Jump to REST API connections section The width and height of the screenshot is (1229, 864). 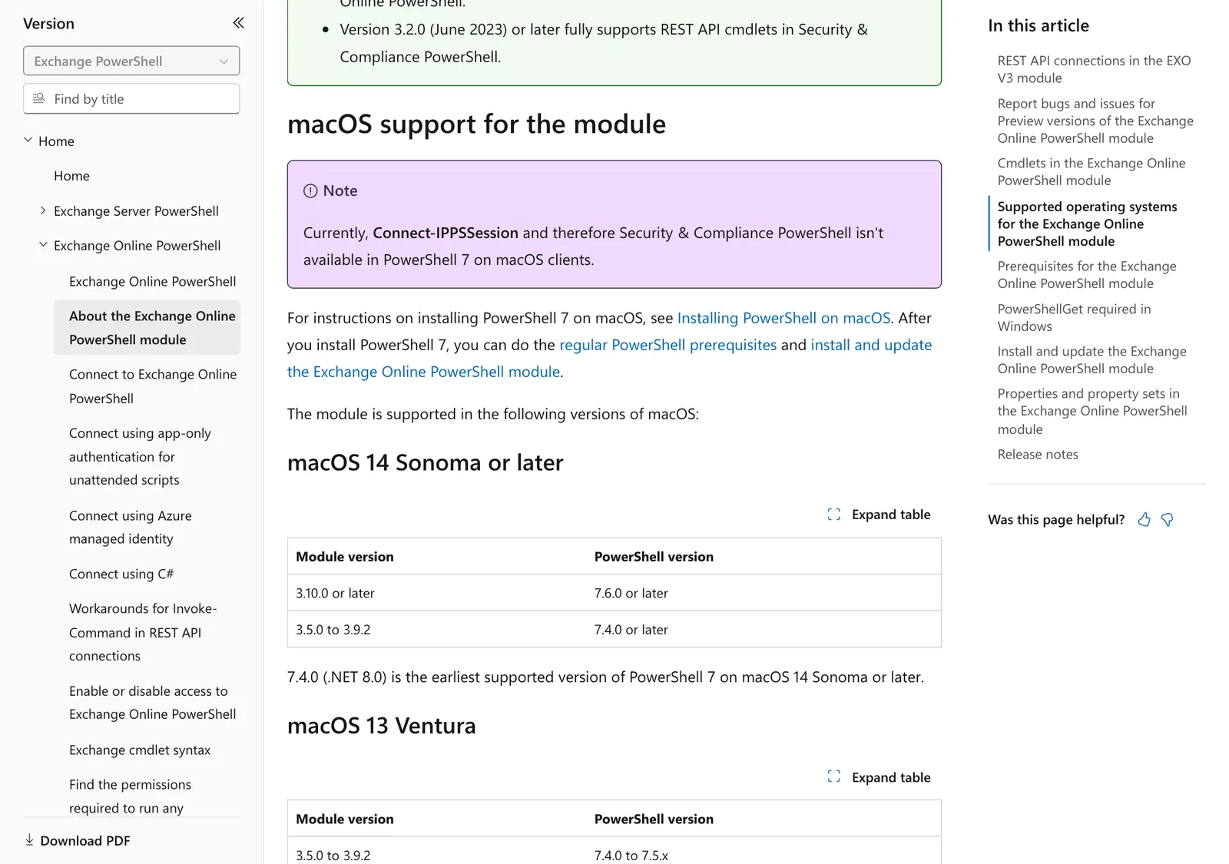coord(1094,69)
